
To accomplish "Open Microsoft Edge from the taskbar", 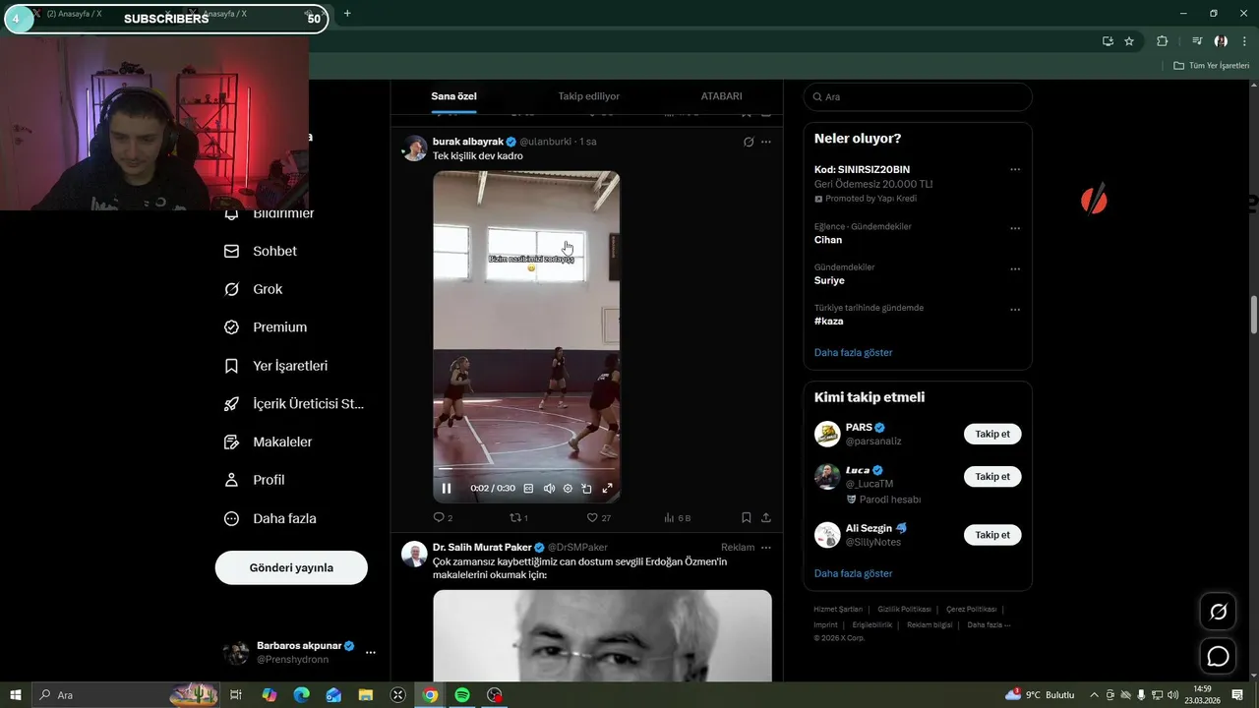I will 301,695.
